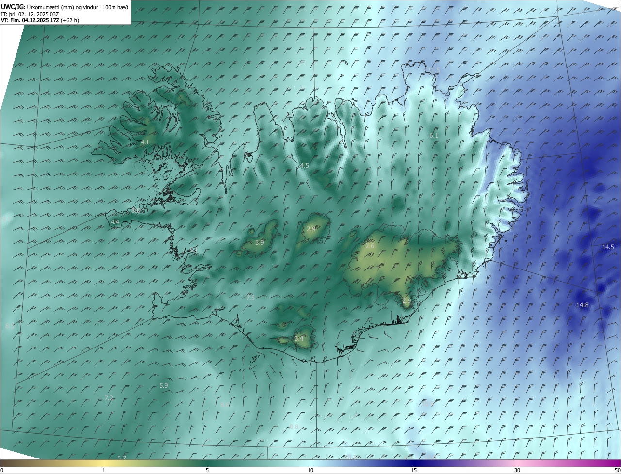Click the '50' tick label on the colour scale
621x474 pixels.
click(617, 470)
